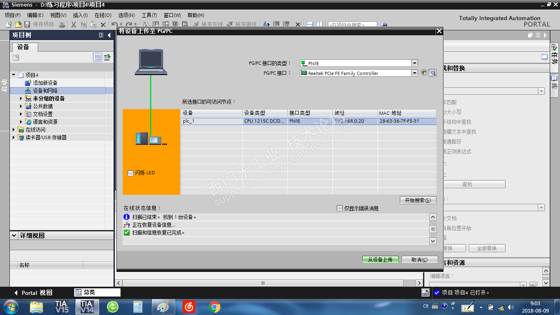Click the 从设备上传 button
The height and width of the screenshot is (315, 560).
coord(380,260)
